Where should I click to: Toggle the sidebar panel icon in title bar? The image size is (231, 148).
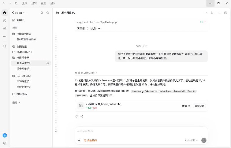click(16, 3)
